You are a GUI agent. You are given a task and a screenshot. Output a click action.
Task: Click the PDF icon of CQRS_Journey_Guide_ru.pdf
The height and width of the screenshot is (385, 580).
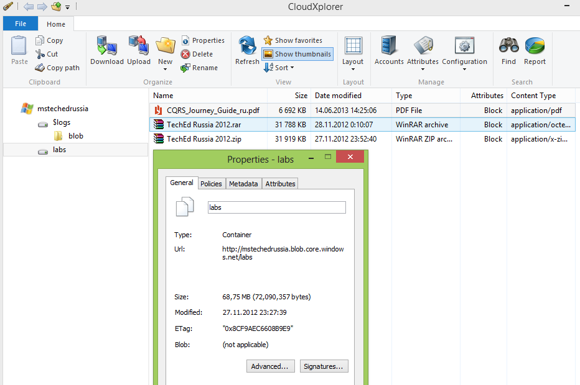pos(159,110)
